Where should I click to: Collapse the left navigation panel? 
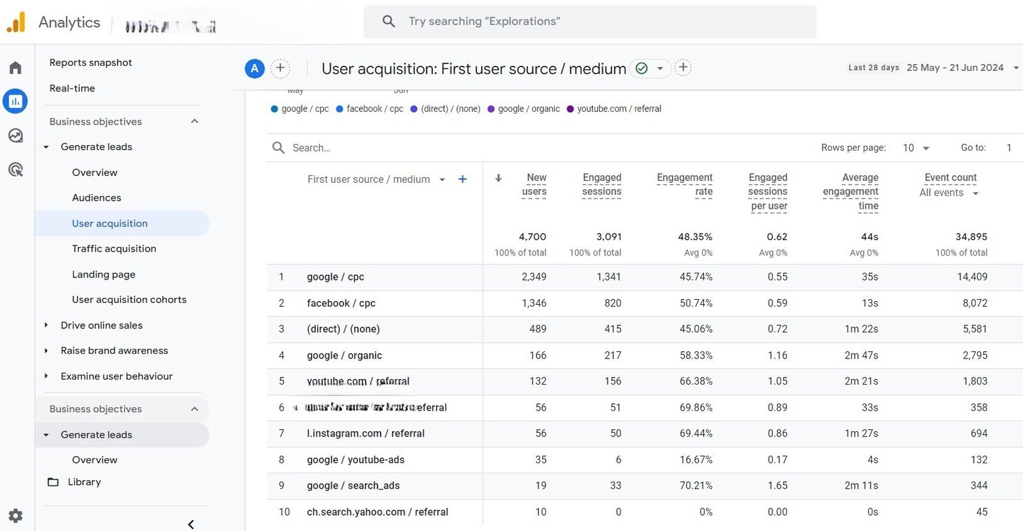pyautogui.click(x=191, y=524)
